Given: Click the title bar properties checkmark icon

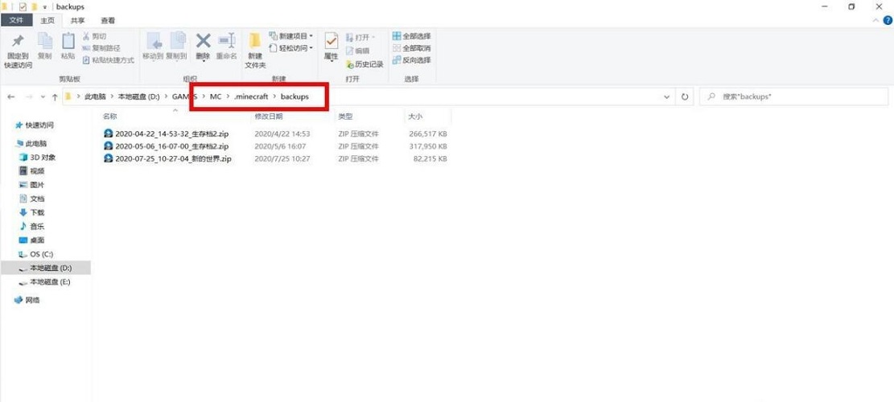Looking at the screenshot, I should point(23,6).
